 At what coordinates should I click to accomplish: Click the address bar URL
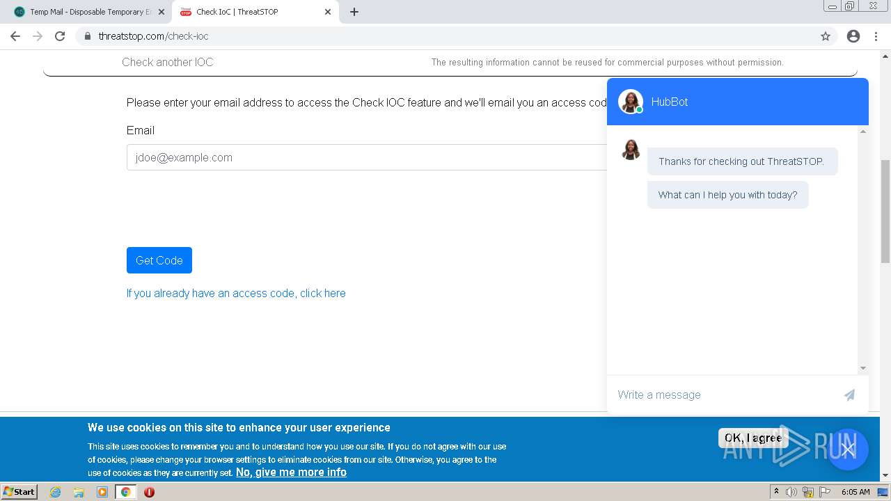click(153, 36)
